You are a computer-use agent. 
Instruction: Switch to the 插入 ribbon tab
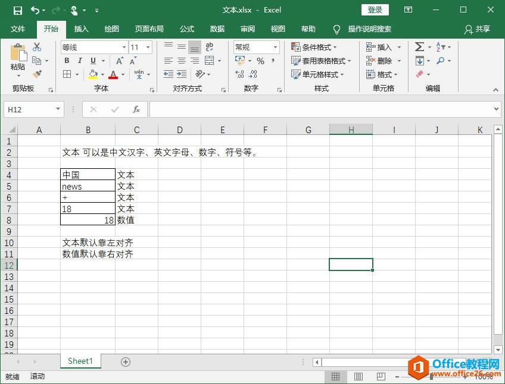(81, 29)
